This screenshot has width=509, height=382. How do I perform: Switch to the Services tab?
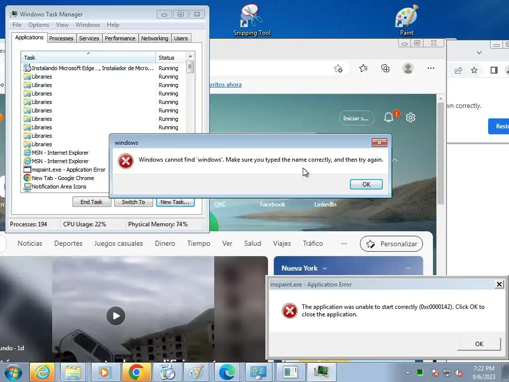tap(89, 38)
